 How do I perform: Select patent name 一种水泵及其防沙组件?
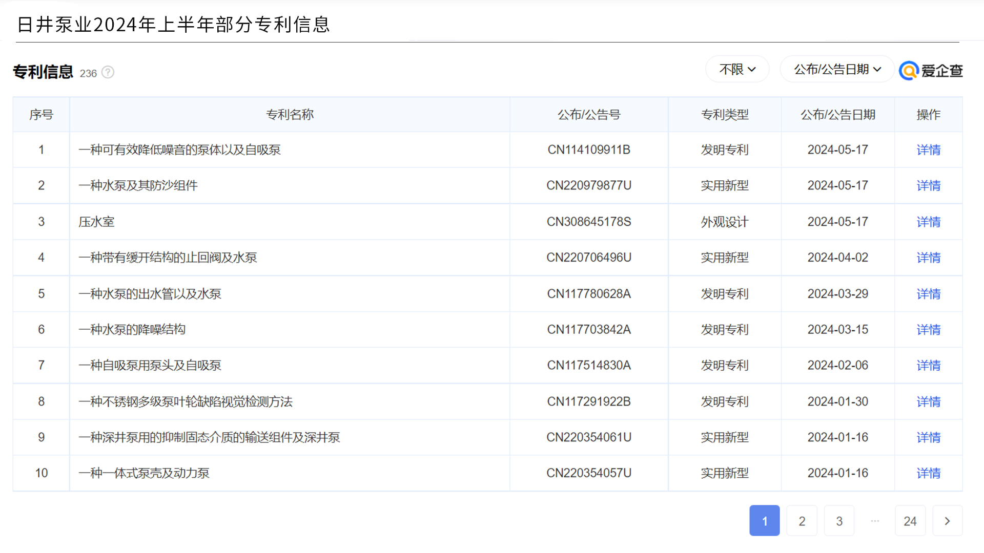click(x=138, y=186)
